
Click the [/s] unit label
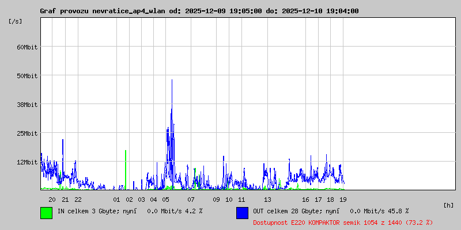coord(16,21)
